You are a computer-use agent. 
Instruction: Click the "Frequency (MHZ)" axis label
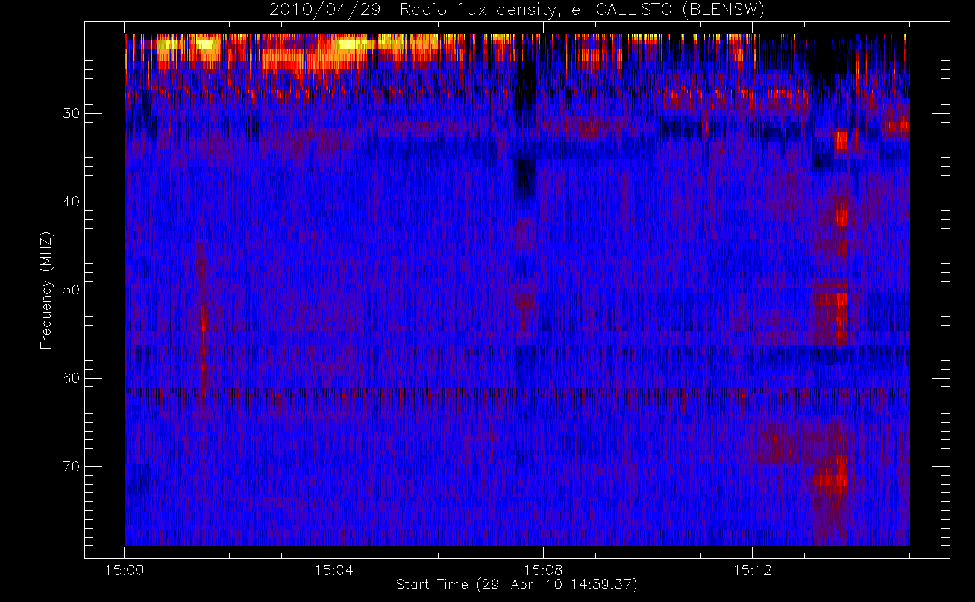pyautogui.click(x=46, y=290)
